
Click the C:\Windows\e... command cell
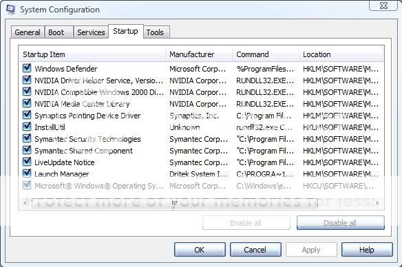click(264, 186)
